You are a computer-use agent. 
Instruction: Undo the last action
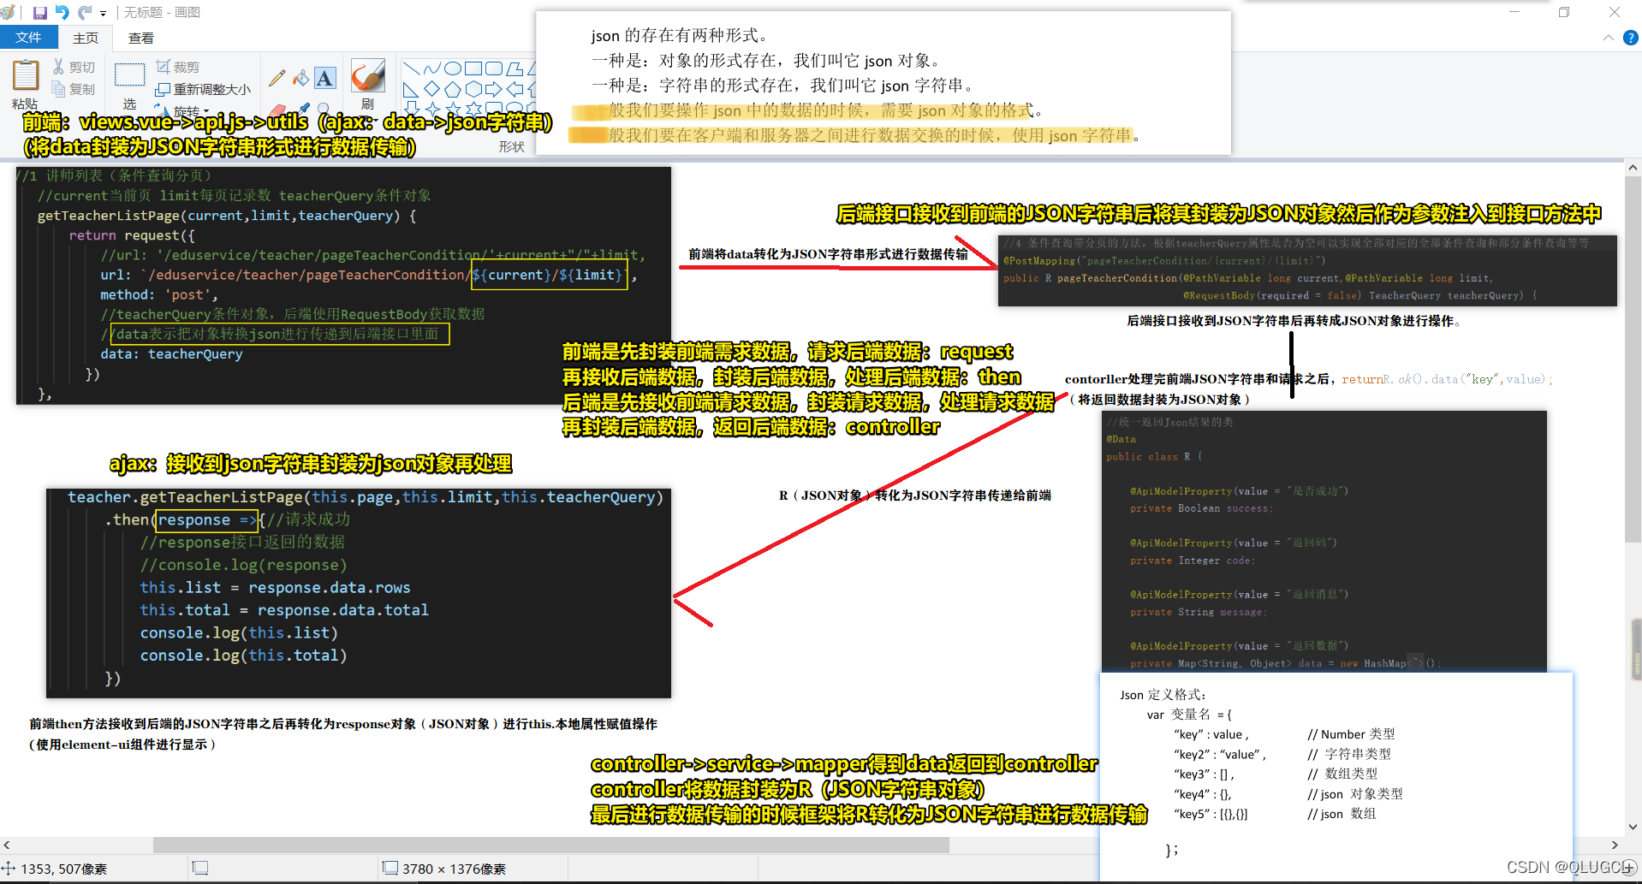[x=62, y=13]
